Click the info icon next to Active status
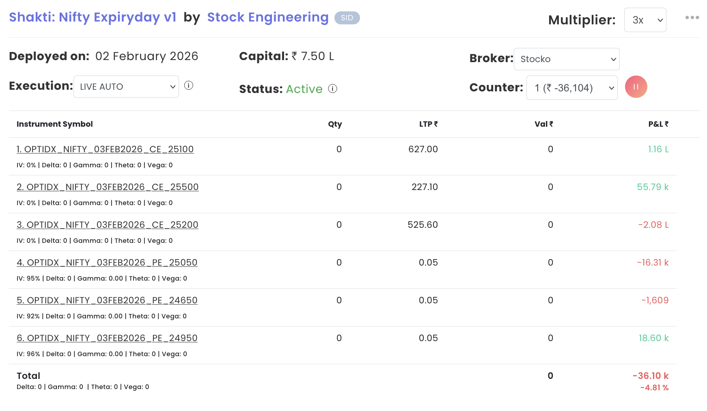 click(x=332, y=89)
